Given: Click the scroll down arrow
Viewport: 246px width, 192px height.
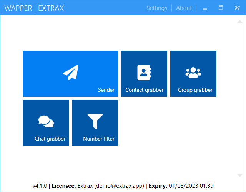Looking at the screenshot, I should click(x=240, y=175).
